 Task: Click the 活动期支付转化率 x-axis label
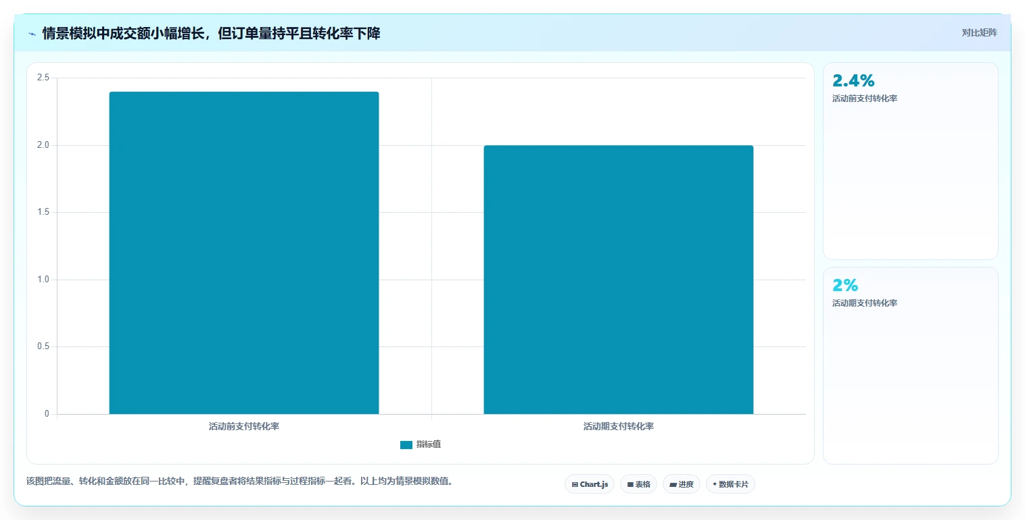point(619,427)
